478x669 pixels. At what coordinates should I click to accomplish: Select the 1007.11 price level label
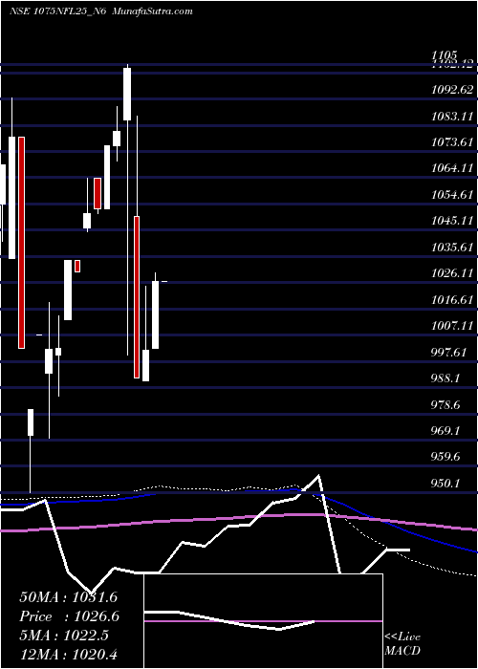452,326
